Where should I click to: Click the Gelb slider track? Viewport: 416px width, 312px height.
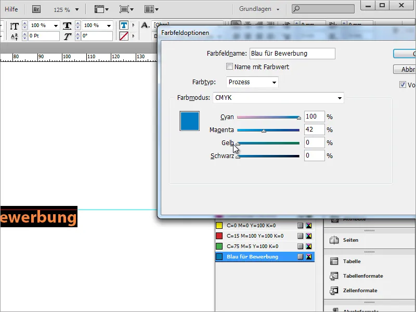point(268,143)
